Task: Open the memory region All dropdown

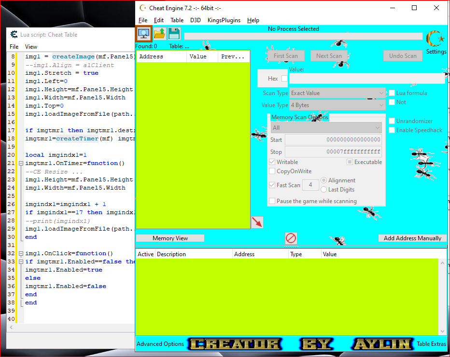Action: pos(326,128)
